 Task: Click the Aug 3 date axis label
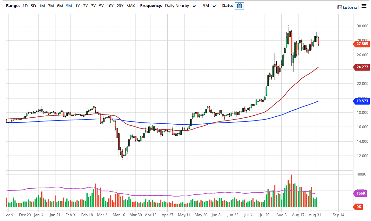pos(281,215)
